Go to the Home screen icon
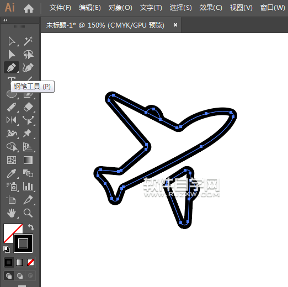 click(x=29, y=8)
